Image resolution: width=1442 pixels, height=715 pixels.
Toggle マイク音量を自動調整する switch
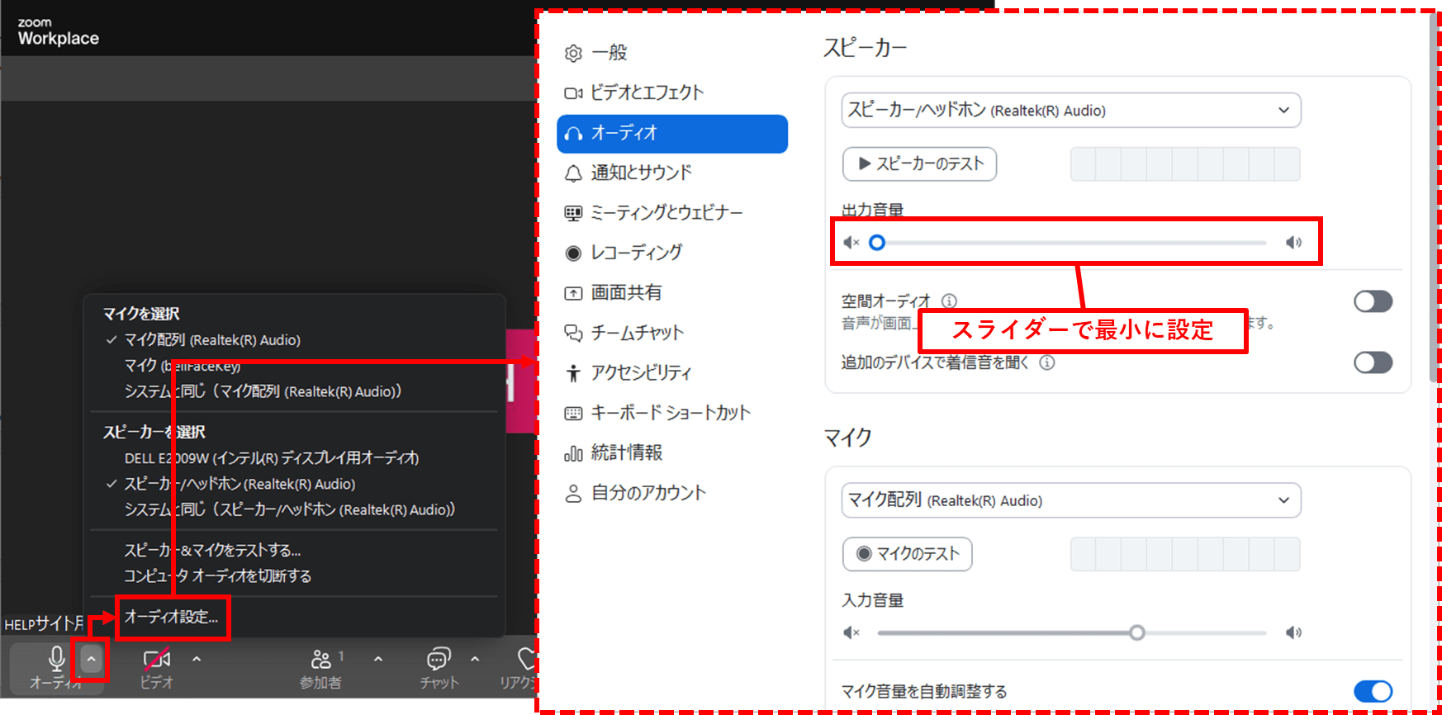1373,691
